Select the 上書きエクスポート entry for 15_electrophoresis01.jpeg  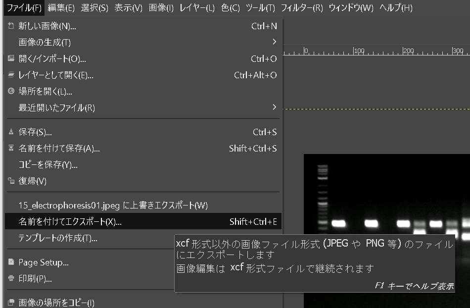113,205
